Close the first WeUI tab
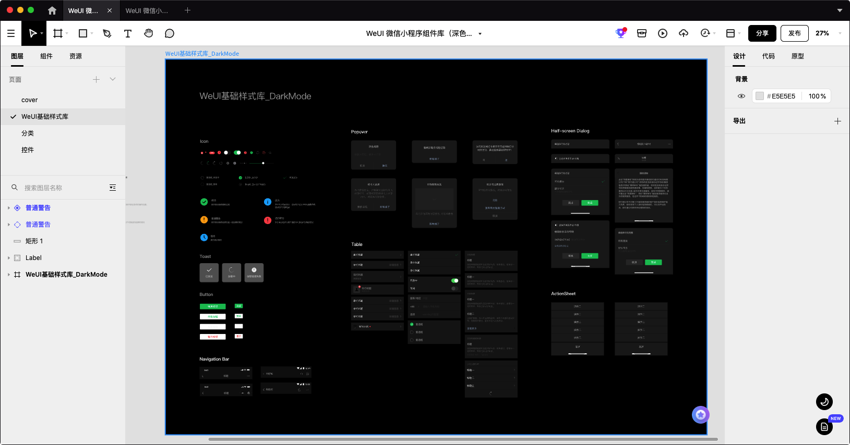This screenshot has width=850, height=445. [110, 10]
